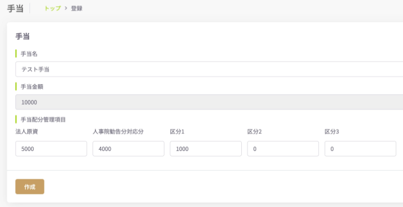Focus the 法人原資 input with 5000
Viewport: 403px width, 207px height.
coord(51,149)
